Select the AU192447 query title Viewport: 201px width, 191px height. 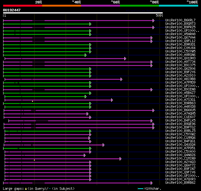coord(12,10)
